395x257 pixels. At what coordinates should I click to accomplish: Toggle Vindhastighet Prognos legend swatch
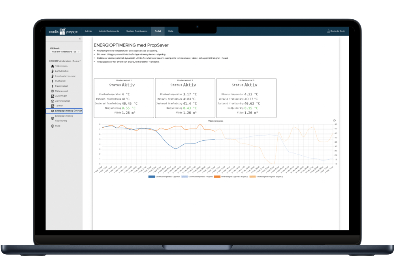click(x=252, y=177)
